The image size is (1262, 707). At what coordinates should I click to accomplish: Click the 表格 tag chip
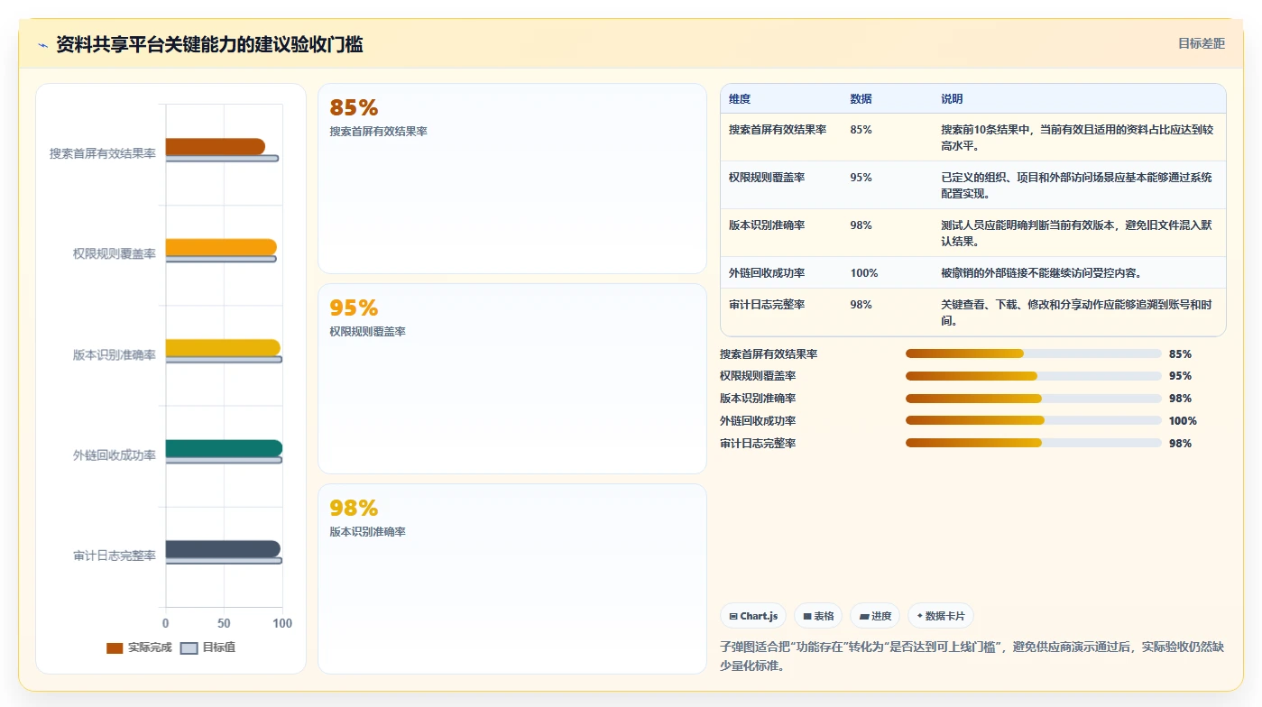pyautogui.click(x=818, y=616)
